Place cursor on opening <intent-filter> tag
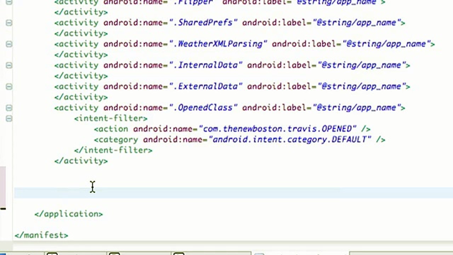 (111, 118)
